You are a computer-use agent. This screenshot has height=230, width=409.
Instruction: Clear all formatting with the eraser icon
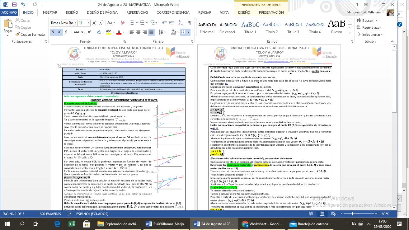click(123, 23)
